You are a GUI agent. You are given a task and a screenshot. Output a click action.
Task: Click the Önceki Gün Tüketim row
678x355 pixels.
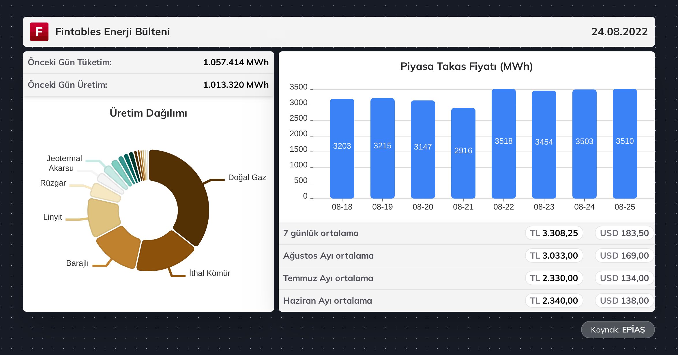pos(148,62)
